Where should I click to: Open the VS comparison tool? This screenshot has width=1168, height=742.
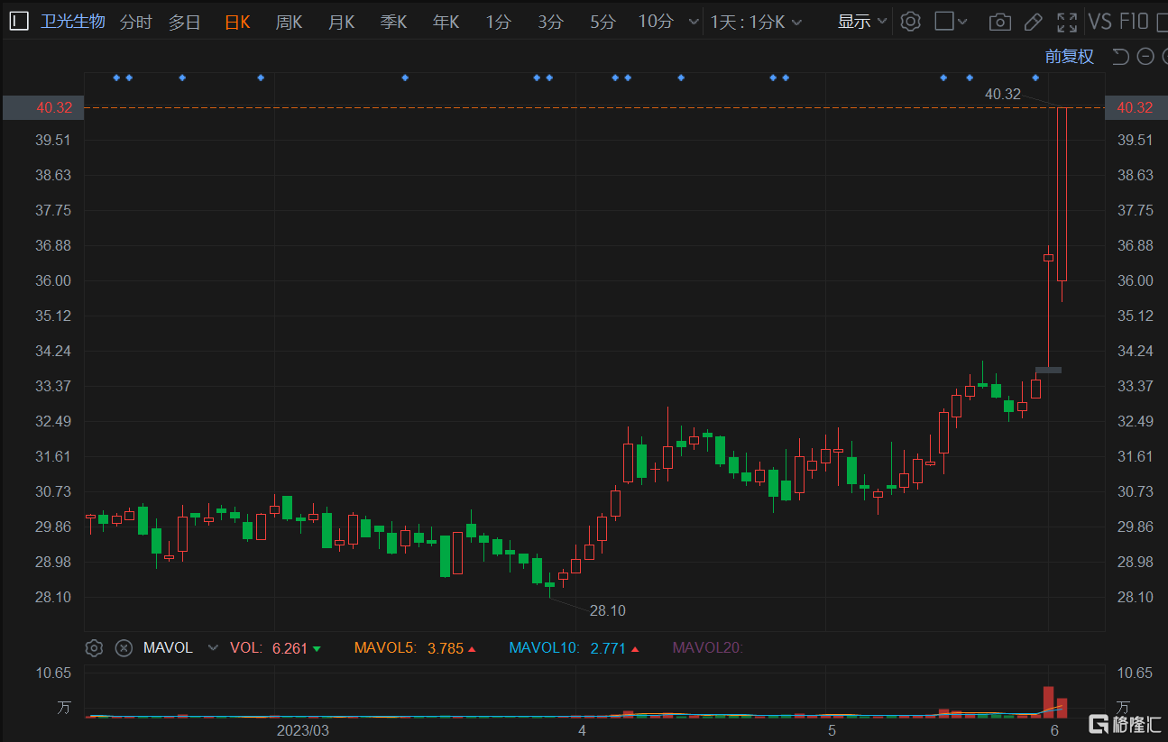pos(1099,22)
